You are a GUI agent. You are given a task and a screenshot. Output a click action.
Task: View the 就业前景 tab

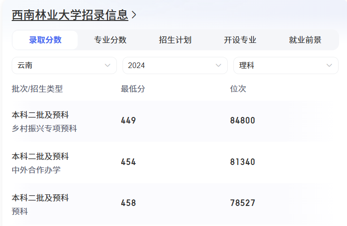305,40
